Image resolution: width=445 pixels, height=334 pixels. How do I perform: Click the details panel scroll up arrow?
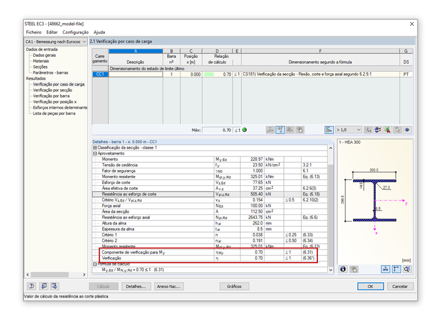331,148
